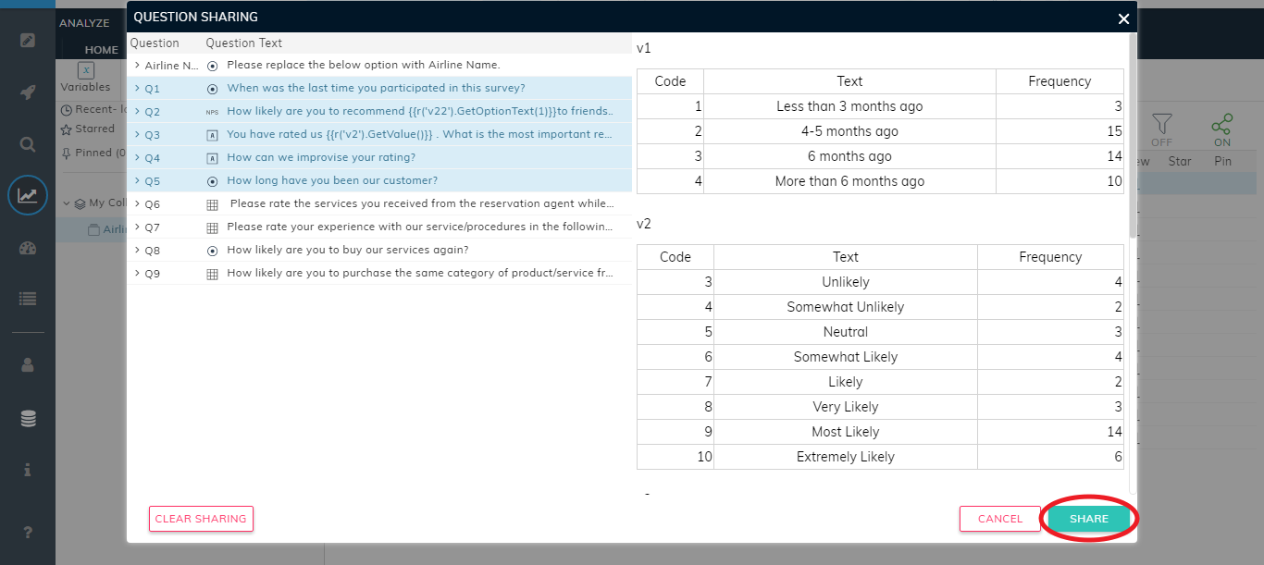This screenshot has height=565, width=1264.
Task: Expand question Q7 row chevron
Action: click(137, 227)
